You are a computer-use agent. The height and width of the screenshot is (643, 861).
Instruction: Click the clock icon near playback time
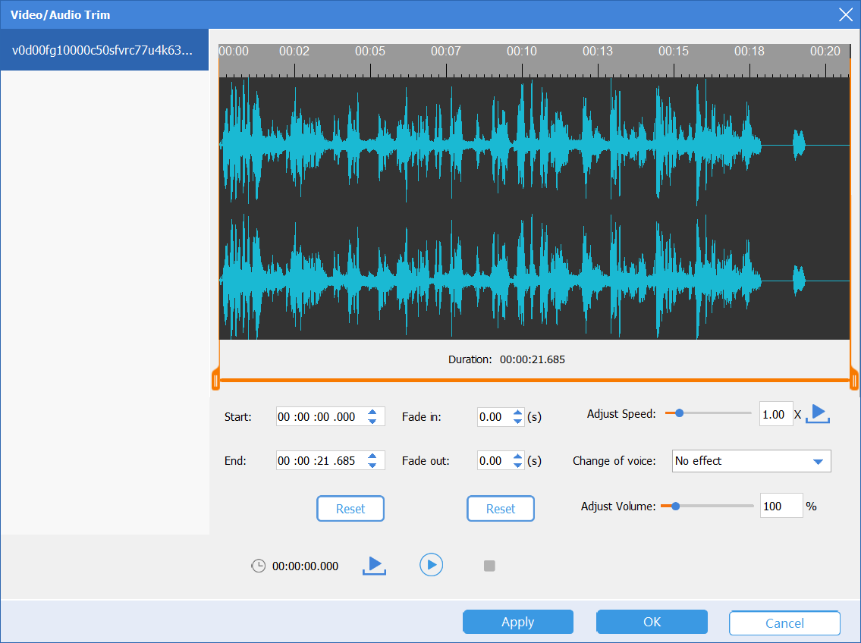coord(259,565)
